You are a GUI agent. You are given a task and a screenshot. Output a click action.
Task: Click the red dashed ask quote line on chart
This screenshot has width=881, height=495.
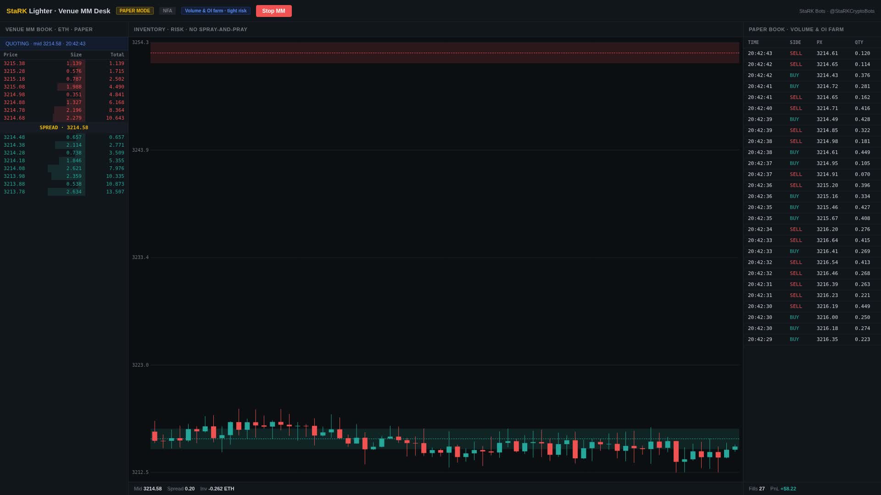pyautogui.click(x=445, y=53)
